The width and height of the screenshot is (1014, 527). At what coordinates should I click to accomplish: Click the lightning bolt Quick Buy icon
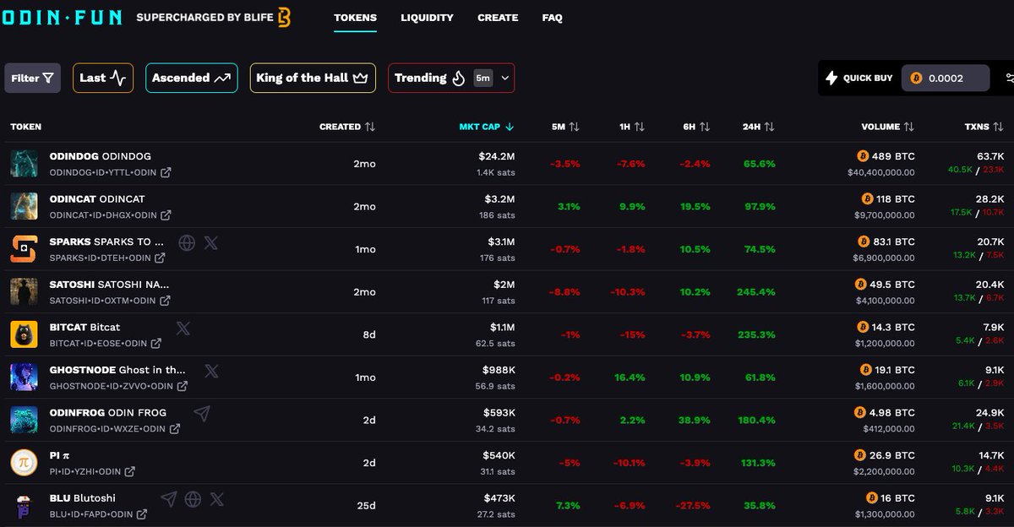click(x=831, y=78)
